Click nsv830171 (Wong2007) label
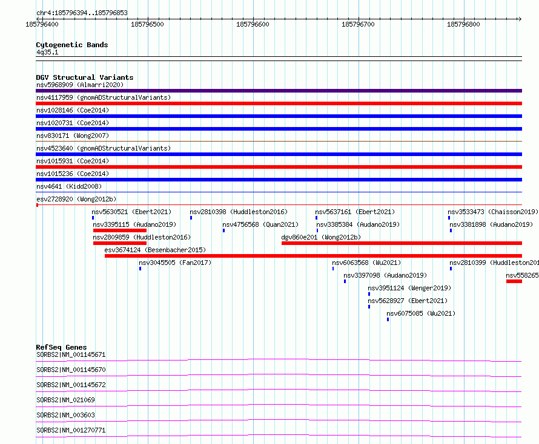 (73, 135)
